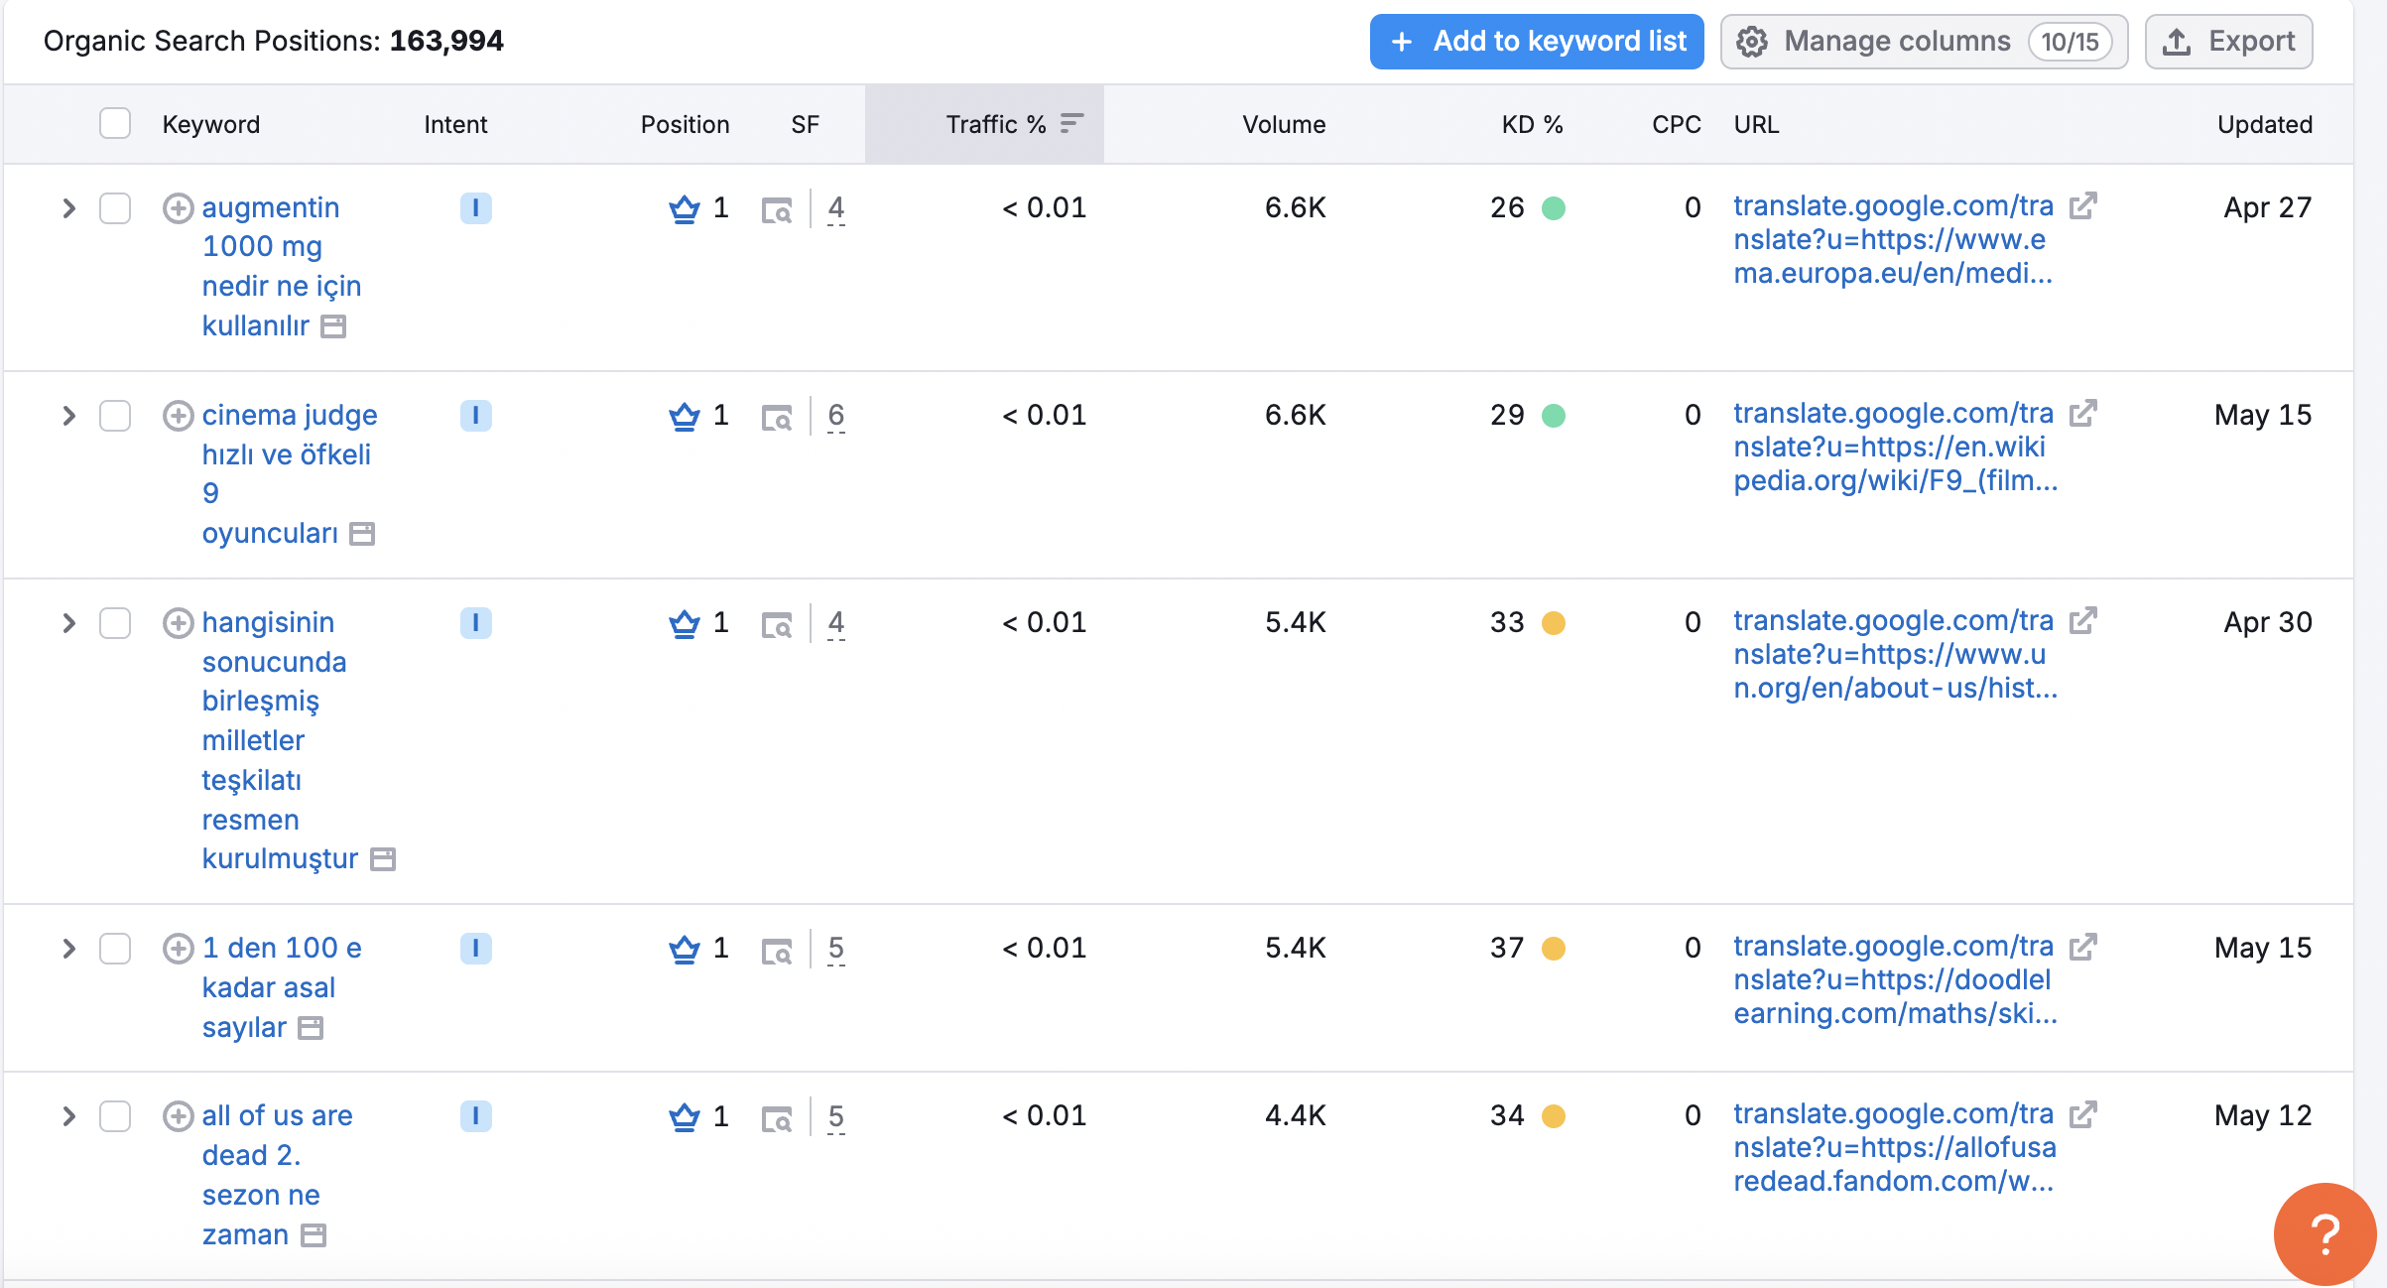Sort by the Traffic % column header
This screenshot has height=1288, width=2387.
click(x=996, y=124)
